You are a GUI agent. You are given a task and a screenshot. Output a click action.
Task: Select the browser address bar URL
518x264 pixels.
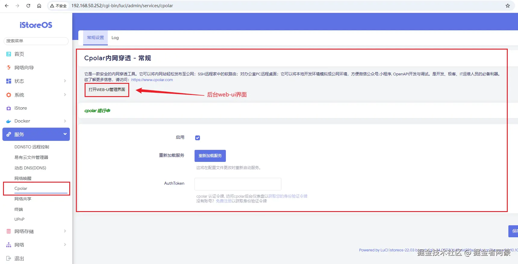pos(122,6)
